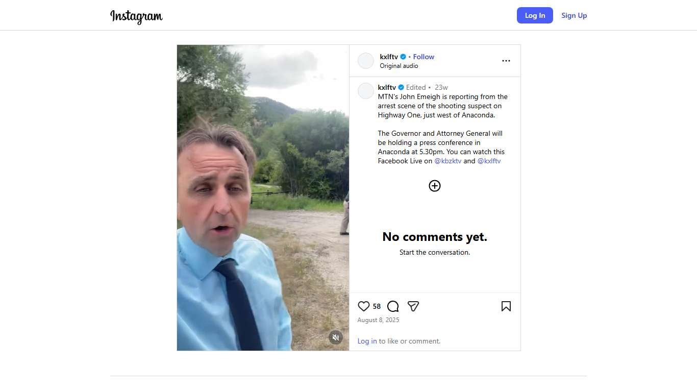Follow the kxlftv account
The height and width of the screenshot is (392, 697).
(424, 57)
